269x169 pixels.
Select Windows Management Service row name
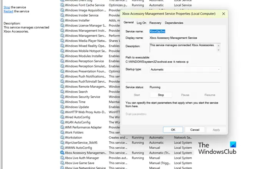(85, 36)
